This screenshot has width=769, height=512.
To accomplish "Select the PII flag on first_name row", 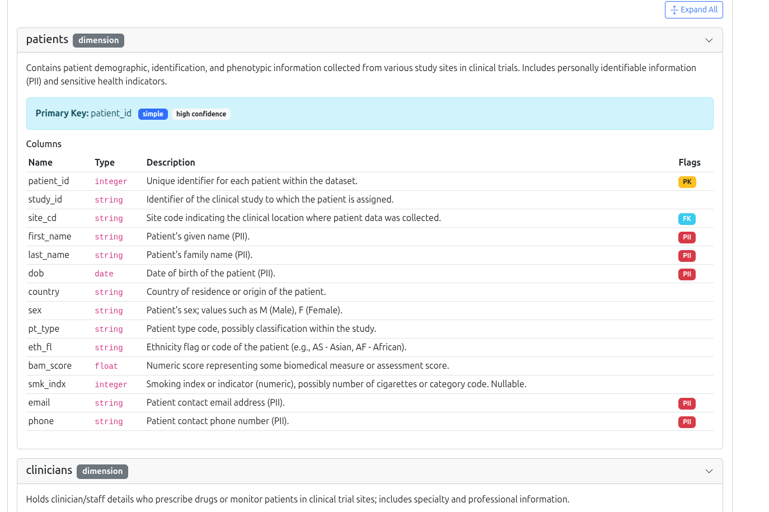I will tap(687, 237).
